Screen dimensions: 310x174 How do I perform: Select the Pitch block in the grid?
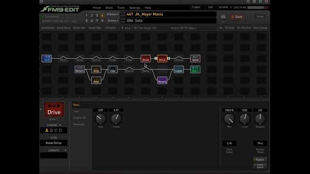tap(63, 58)
